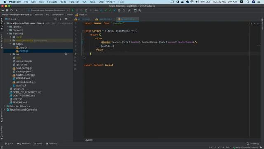Open the Terminal tool window
The height and width of the screenshot is (149, 264).
[x=52, y=144]
